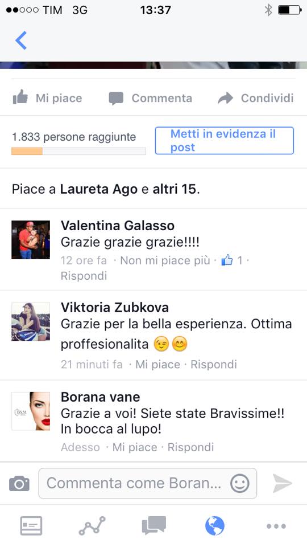Open the globe notifications tab icon
Screen dimensions: 307x547
pos(215,526)
